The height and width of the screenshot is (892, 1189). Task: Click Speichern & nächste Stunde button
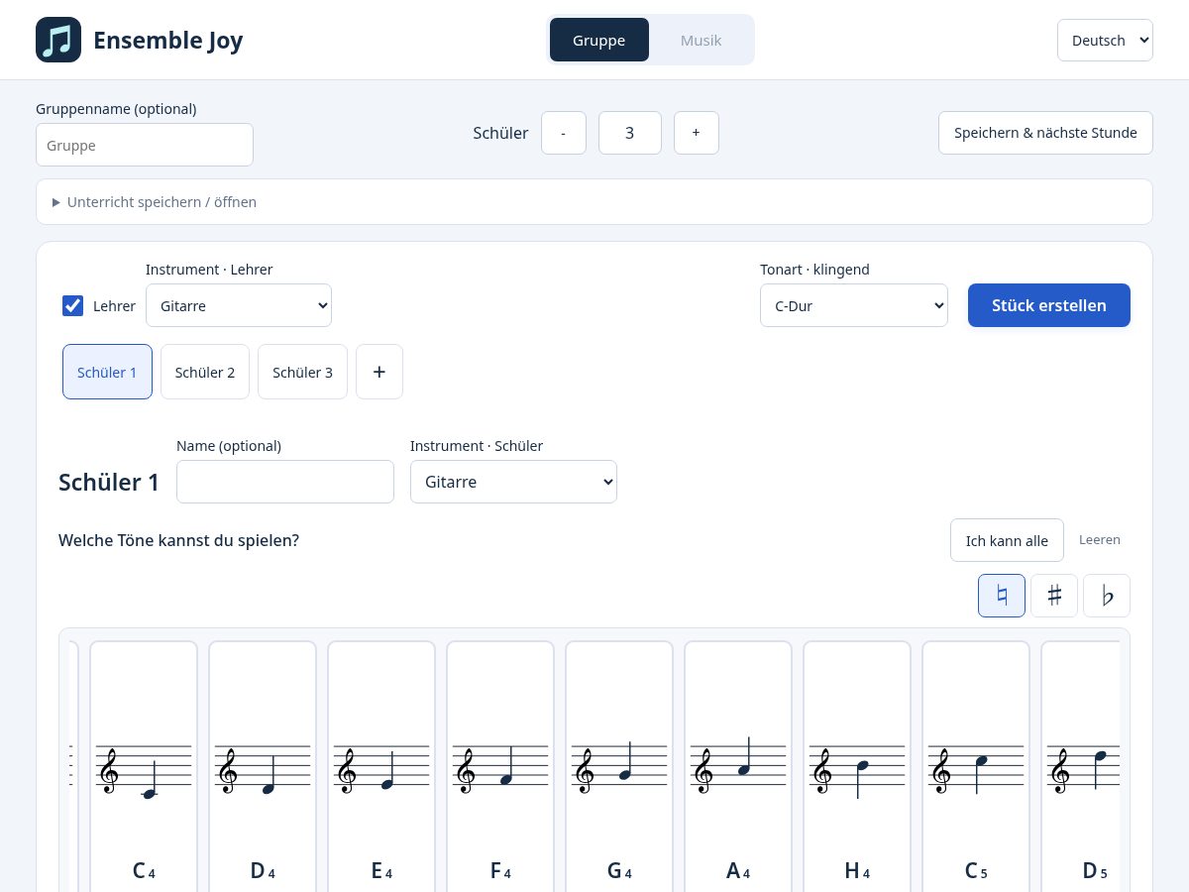[1045, 133]
